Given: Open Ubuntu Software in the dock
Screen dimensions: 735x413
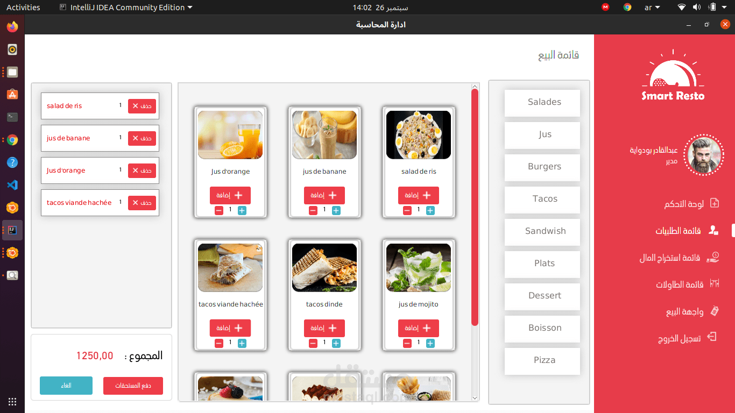Looking at the screenshot, I should (12, 95).
